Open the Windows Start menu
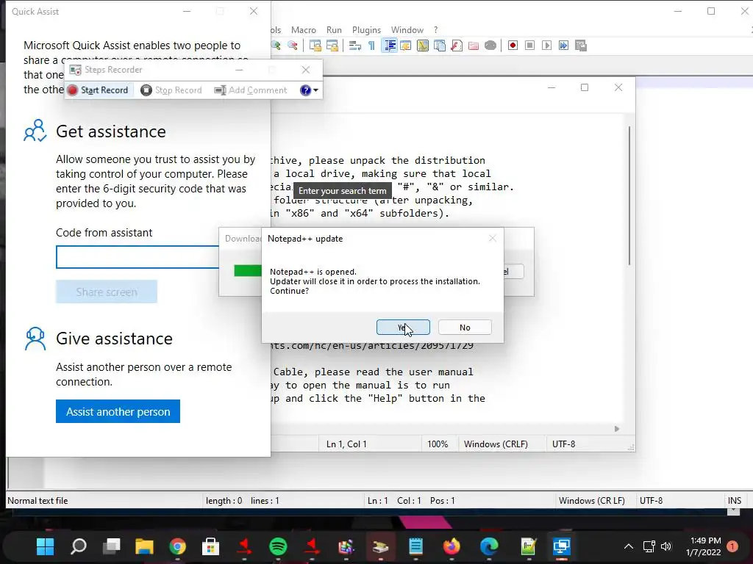The image size is (753, 564). point(45,546)
